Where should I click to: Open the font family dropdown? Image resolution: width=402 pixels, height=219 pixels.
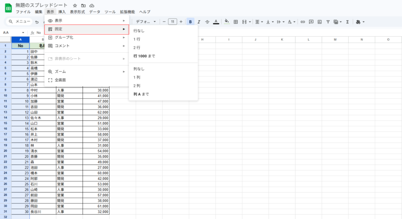click(146, 22)
